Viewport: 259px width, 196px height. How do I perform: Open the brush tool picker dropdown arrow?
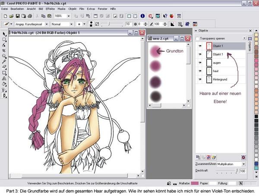(x=11, y=24)
